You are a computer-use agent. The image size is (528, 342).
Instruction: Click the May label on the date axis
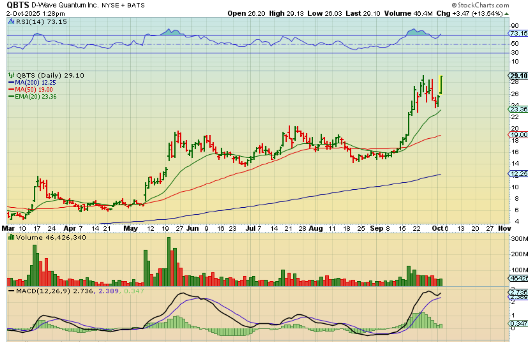[x=131, y=228]
